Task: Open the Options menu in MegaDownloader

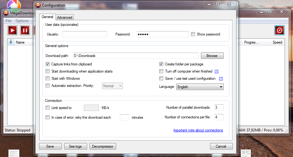Action: [x=22, y=21]
